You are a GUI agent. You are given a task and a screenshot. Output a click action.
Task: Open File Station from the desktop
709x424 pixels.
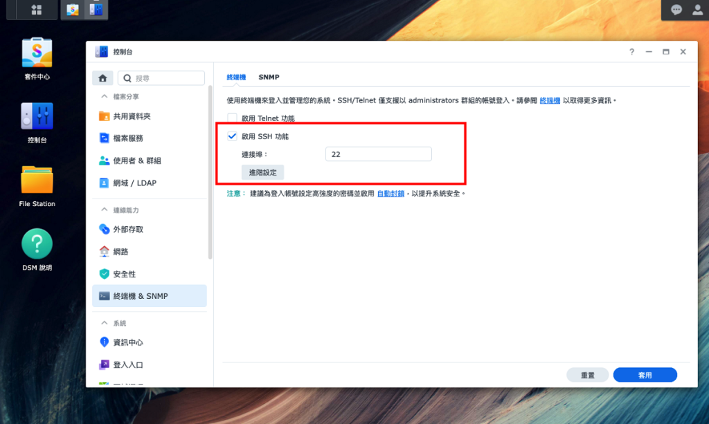click(x=37, y=180)
